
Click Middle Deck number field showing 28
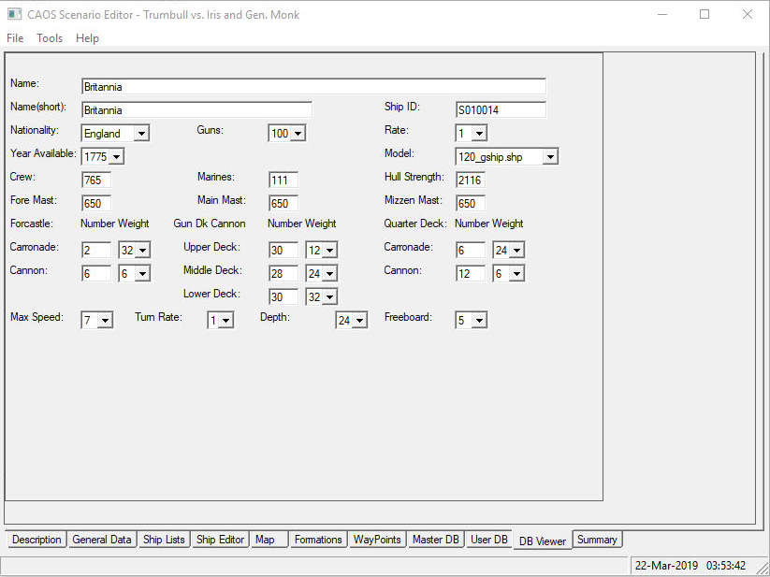(283, 273)
